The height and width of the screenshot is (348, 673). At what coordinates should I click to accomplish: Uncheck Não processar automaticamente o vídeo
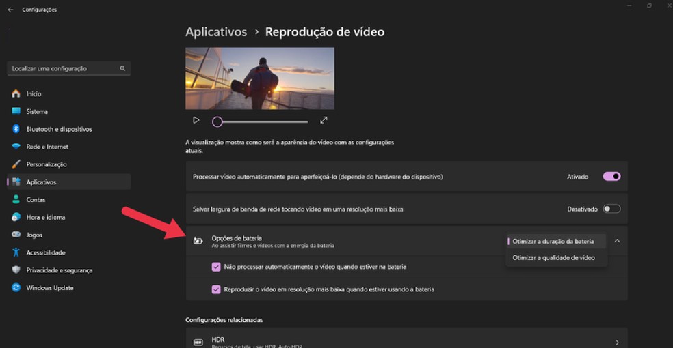[x=216, y=267]
